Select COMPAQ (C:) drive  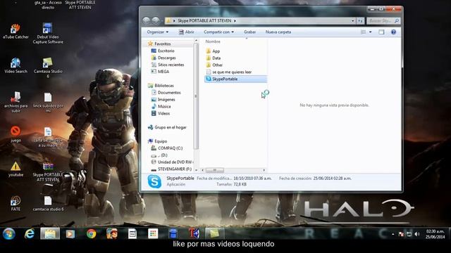tap(170, 148)
